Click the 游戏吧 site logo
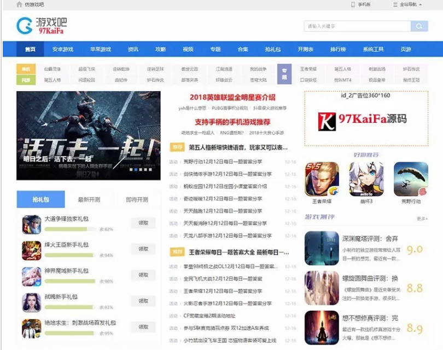443x350 pixels. pyautogui.click(x=42, y=25)
